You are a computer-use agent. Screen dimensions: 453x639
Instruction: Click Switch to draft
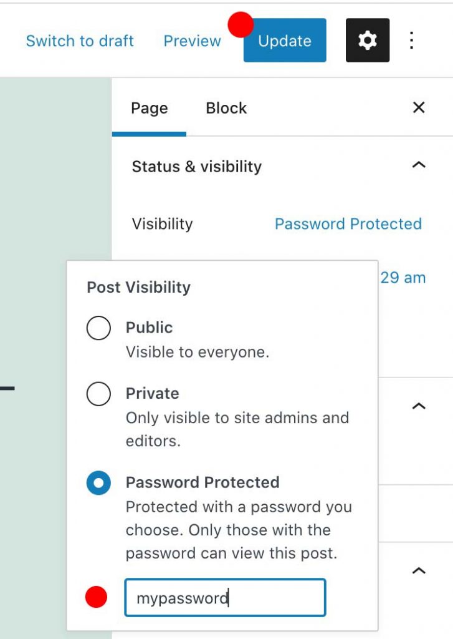(x=80, y=41)
